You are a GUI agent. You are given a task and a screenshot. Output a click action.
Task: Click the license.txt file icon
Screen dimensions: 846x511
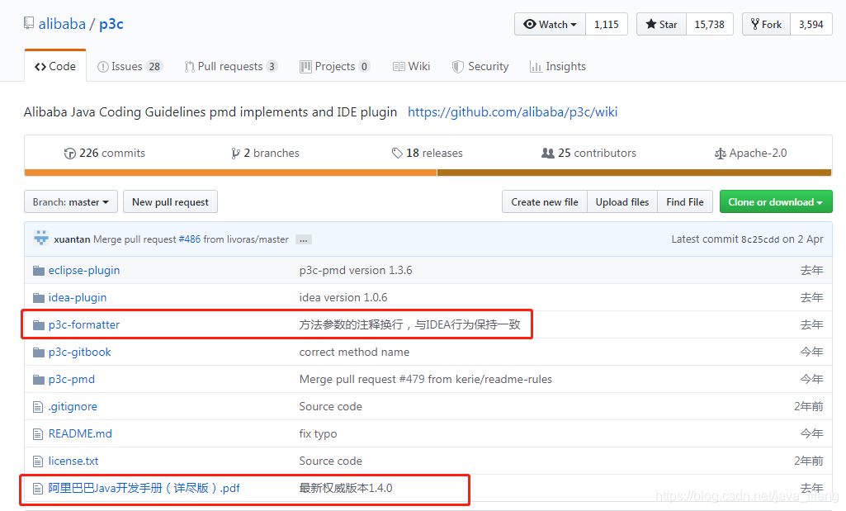37,461
